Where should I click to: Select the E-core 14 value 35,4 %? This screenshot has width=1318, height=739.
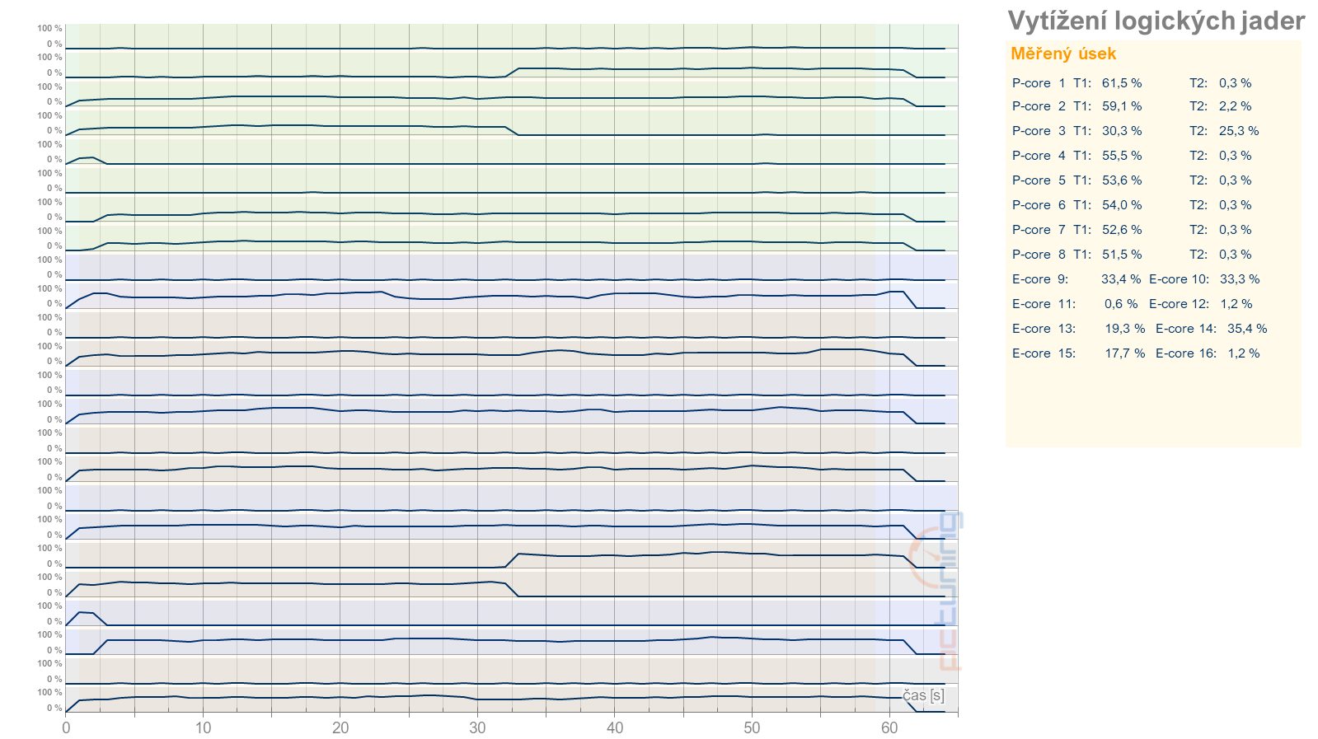click(1247, 329)
